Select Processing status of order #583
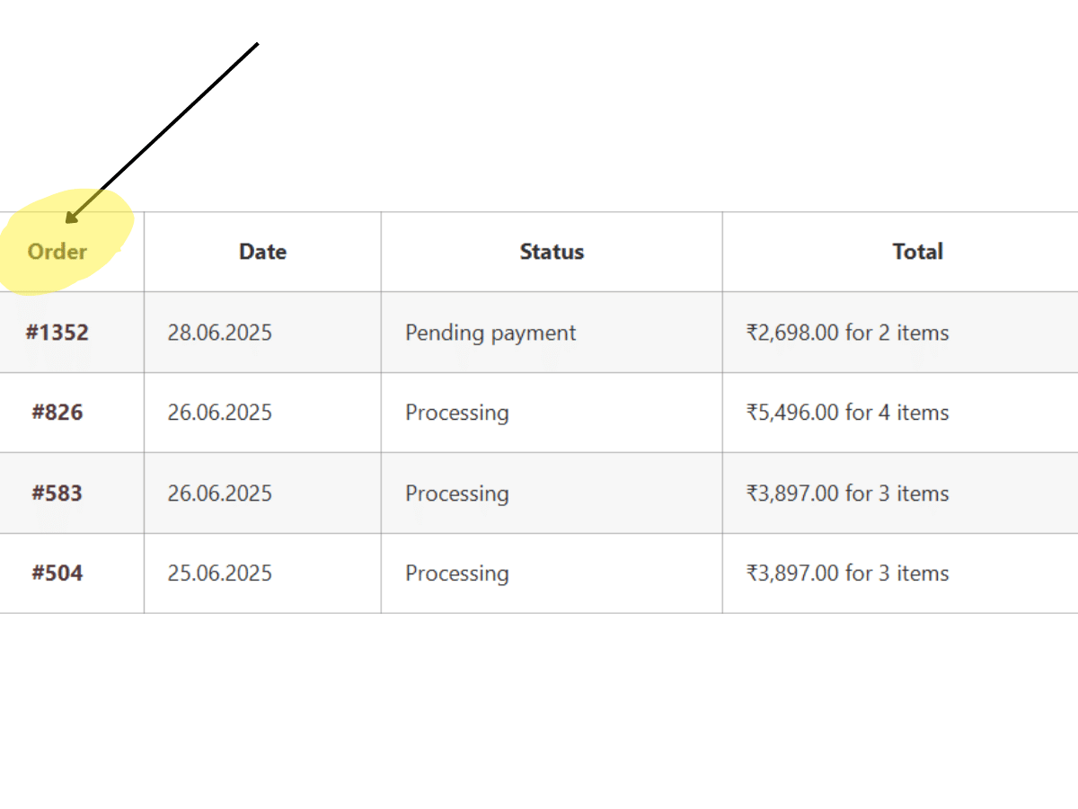1078x809 pixels. coord(457,494)
